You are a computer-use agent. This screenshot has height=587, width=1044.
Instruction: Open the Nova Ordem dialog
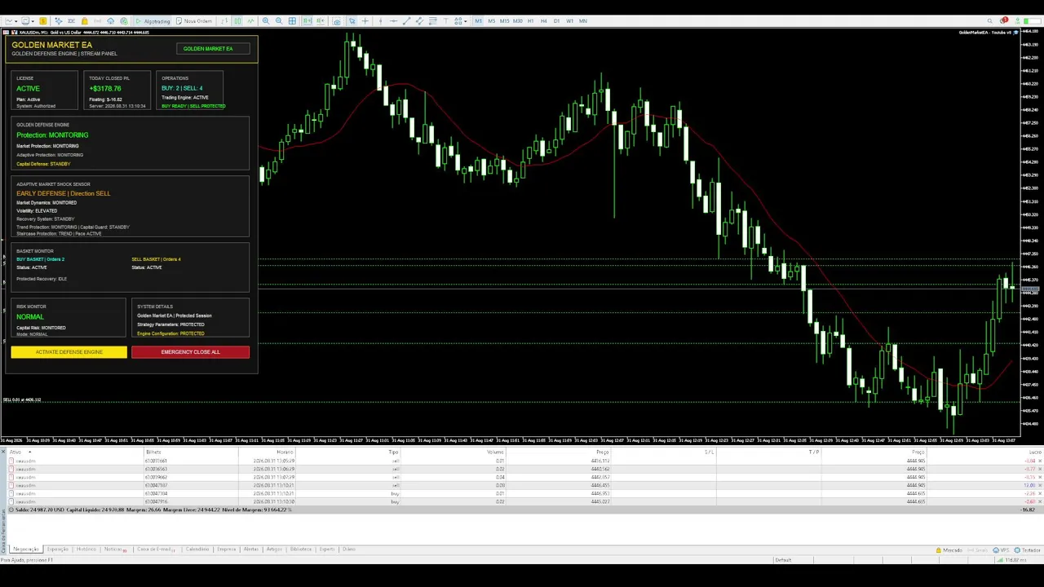(x=194, y=21)
